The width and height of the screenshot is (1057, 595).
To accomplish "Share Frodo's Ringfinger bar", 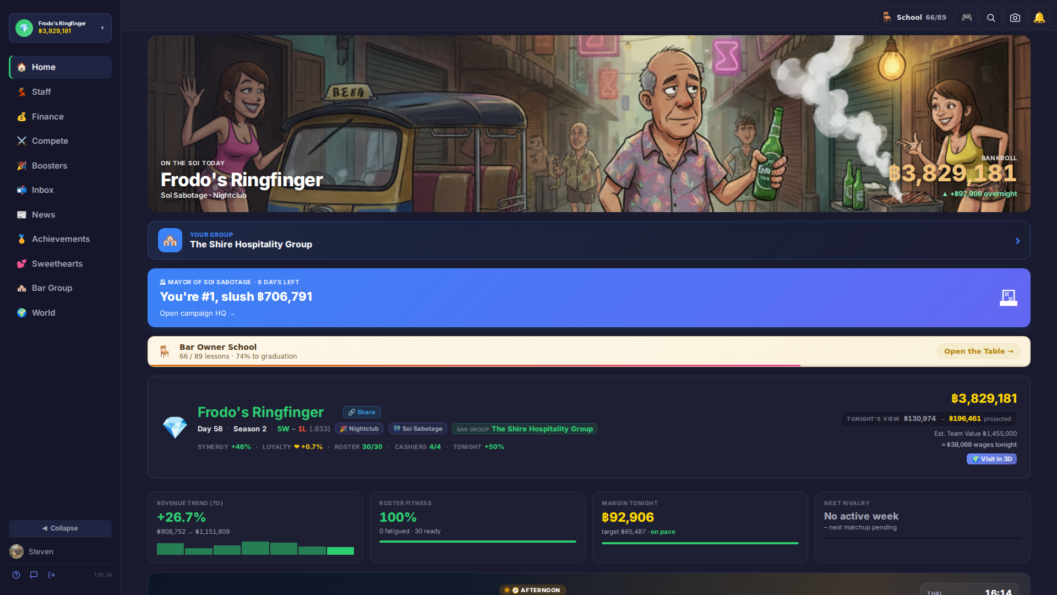I will 362,412.
